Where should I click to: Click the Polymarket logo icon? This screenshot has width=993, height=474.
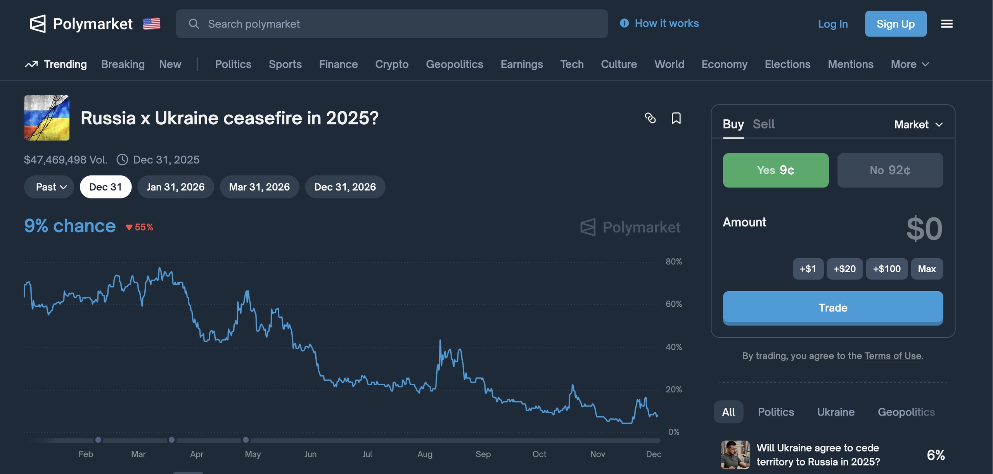pyautogui.click(x=38, y=24)
